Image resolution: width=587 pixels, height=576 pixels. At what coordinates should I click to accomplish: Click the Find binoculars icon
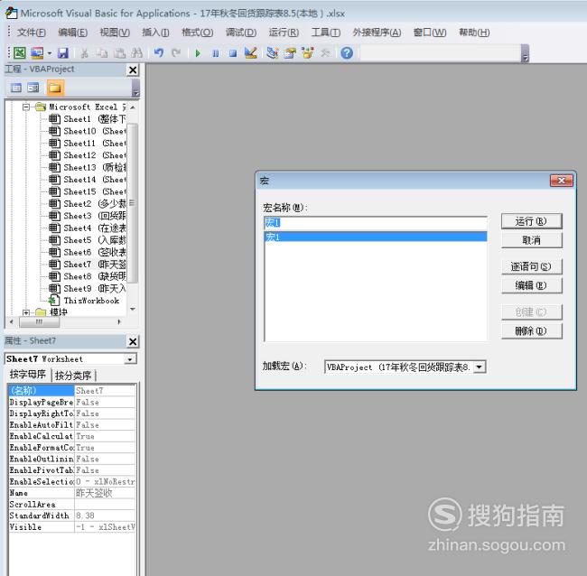click(x=137, y=53)
